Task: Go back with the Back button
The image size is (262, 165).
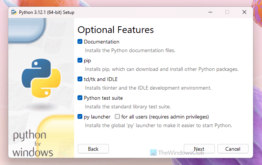Action: 93,149
